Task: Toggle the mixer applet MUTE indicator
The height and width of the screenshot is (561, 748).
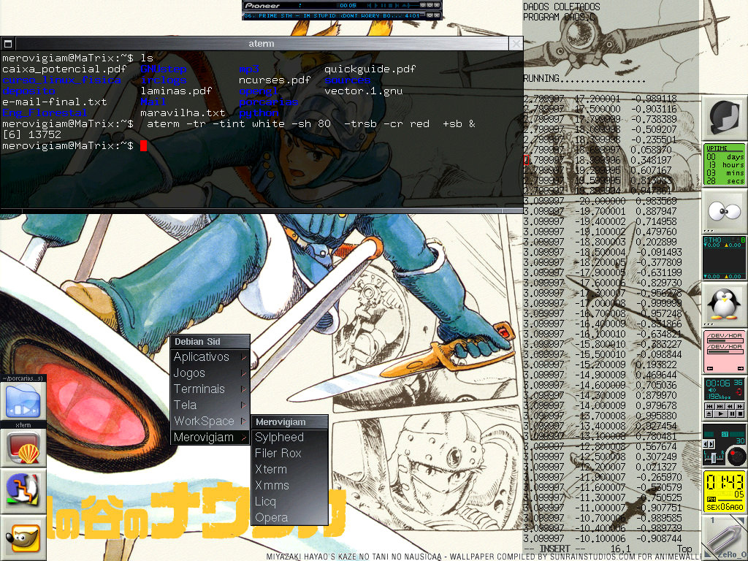Action: (737, 434)
